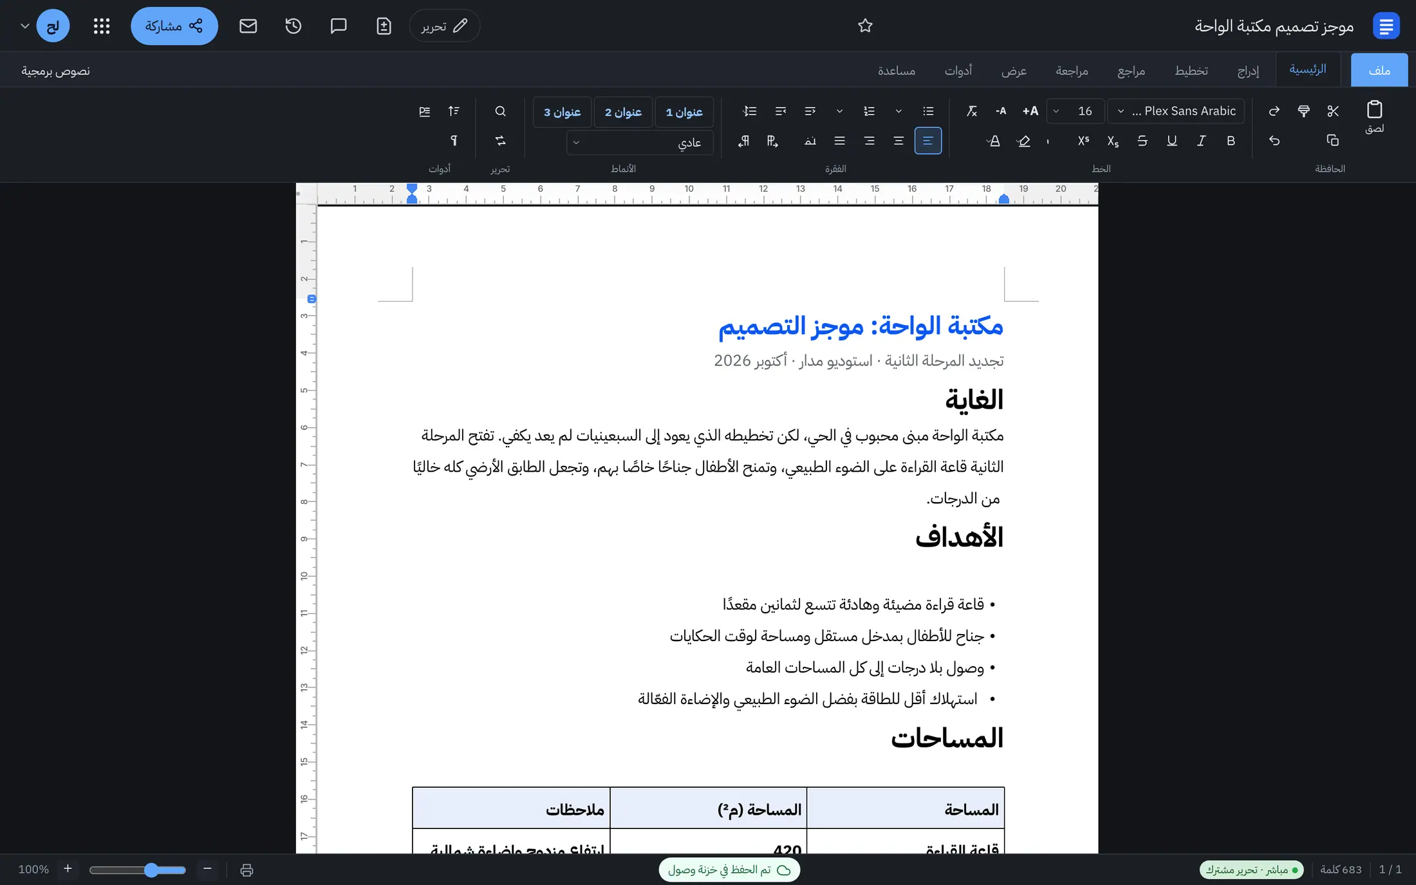
Task: Decrease font size with -A icon
Action: [1001, 111]
